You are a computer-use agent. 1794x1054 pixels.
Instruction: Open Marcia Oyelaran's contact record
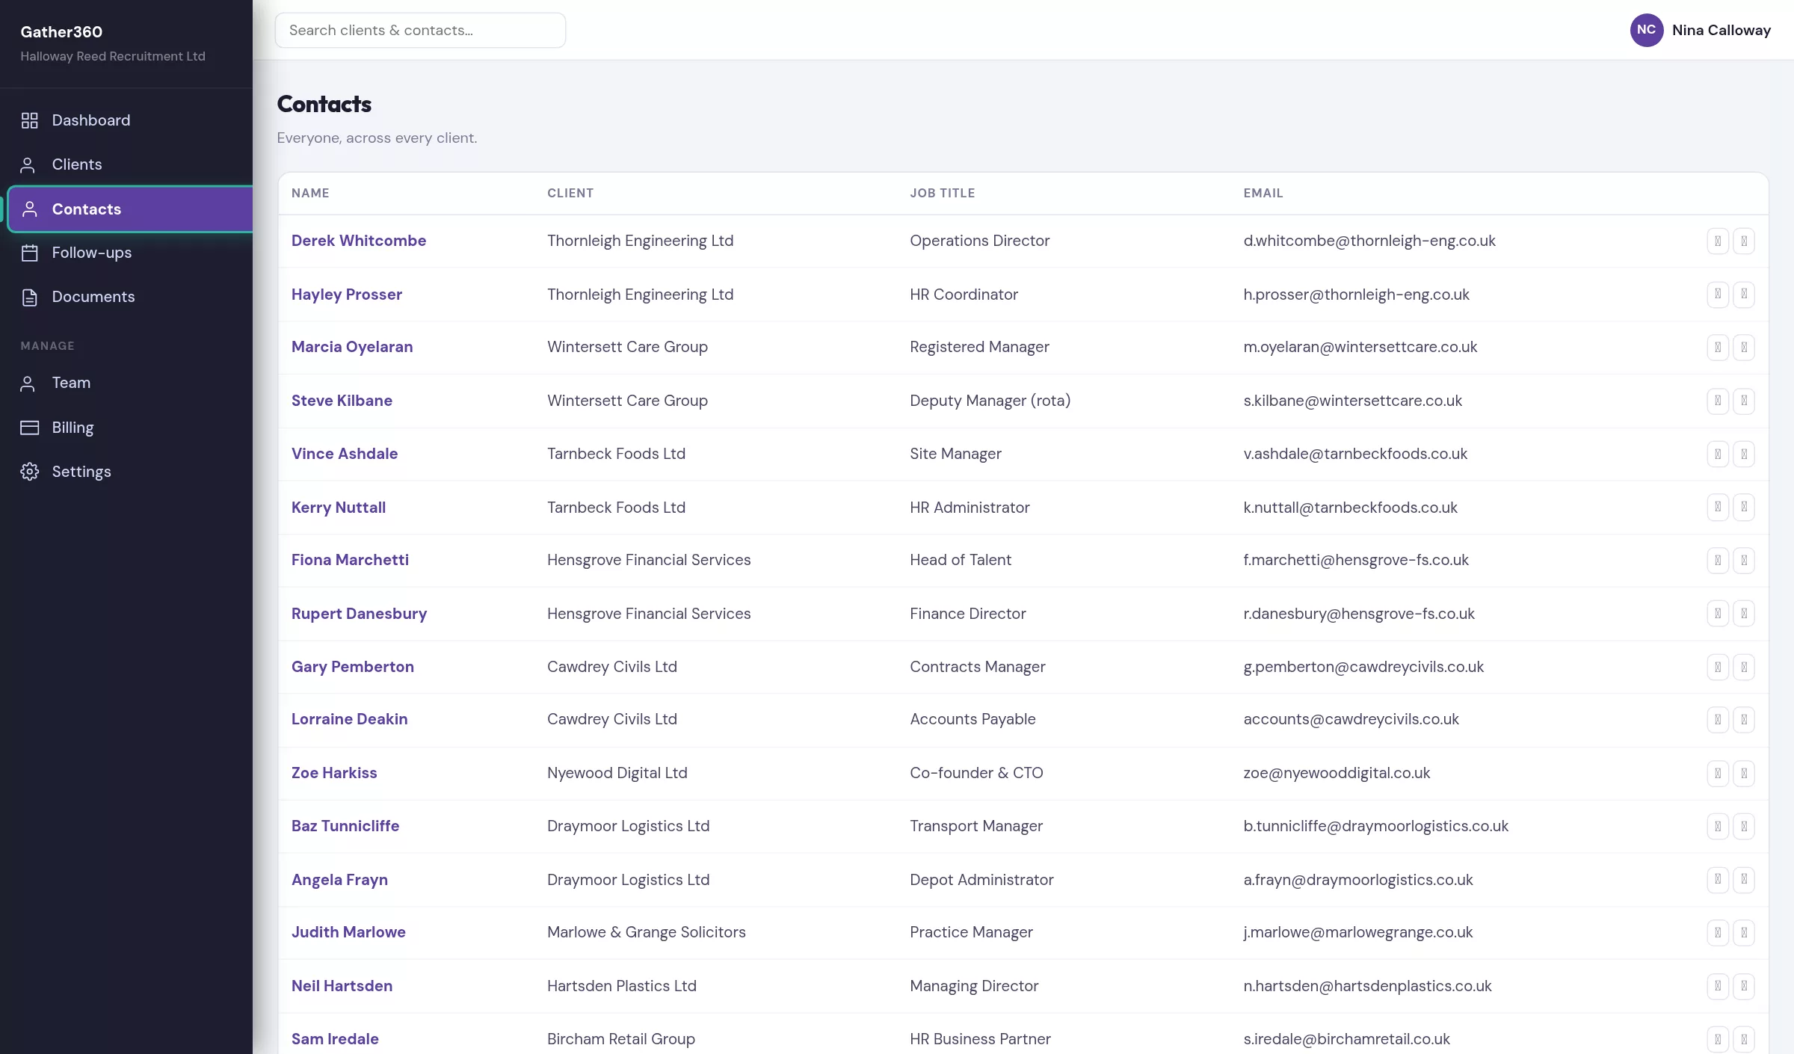352,347
